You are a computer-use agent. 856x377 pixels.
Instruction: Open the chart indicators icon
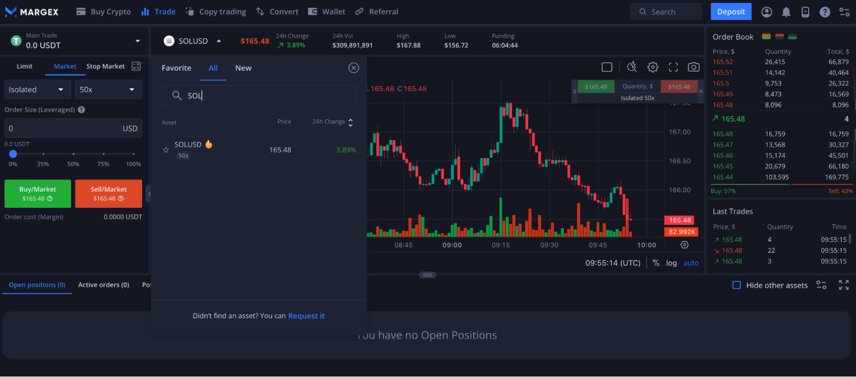[632, 67]
